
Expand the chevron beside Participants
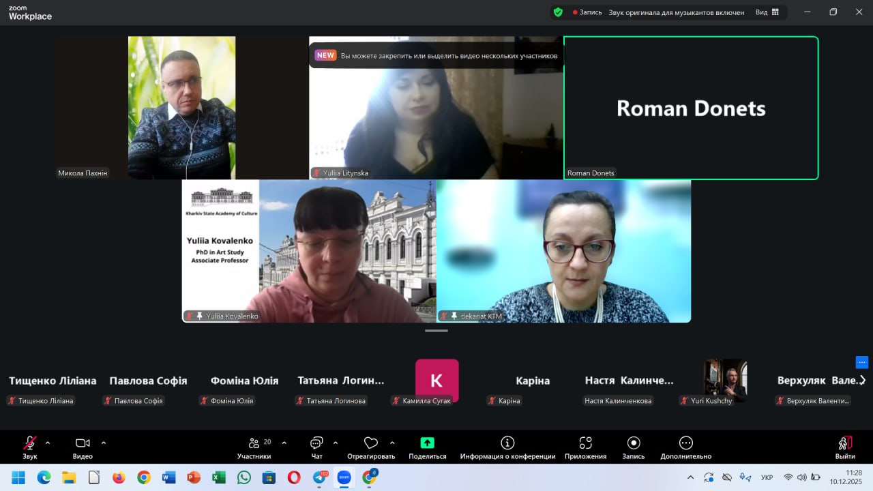(x=284, y=443)
